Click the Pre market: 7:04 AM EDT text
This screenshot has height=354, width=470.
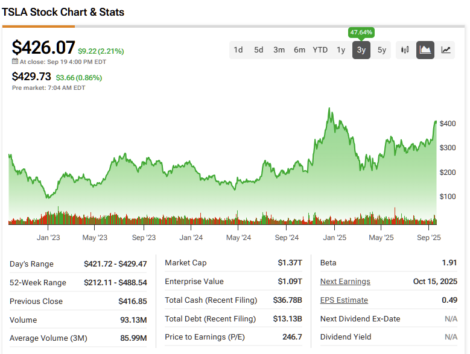pos(48,88)
